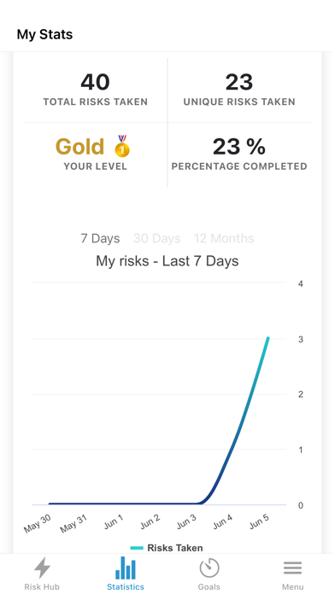Screen dimensions: 335x594
Task: Tap the My Stats header title
Action: tap(44, 34)
